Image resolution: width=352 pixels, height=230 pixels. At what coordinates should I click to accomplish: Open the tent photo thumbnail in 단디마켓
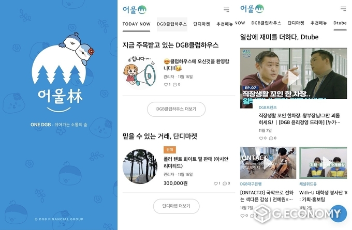(140, 166)
